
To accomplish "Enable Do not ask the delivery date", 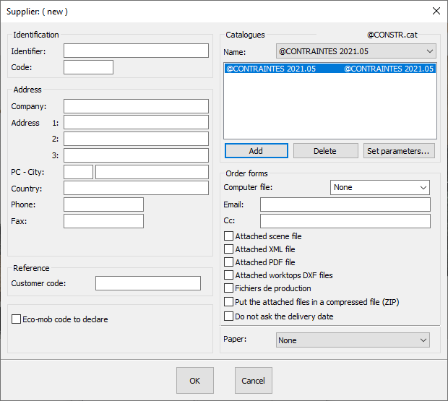I will (229, 316).
